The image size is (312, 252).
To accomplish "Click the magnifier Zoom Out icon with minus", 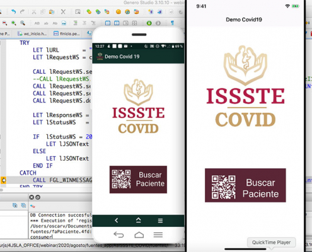I will pos(4,23).
